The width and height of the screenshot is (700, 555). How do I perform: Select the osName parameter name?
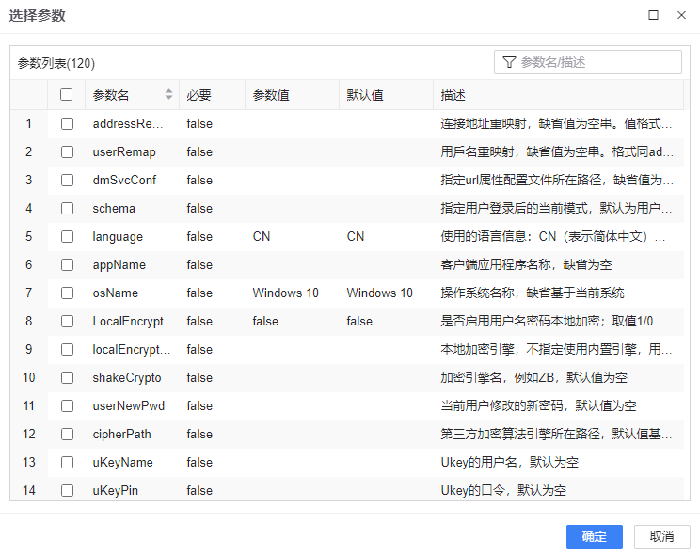coord(116,293)
